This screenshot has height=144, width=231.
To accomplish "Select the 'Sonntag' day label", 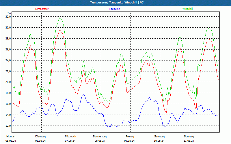I will click(189, 137).
